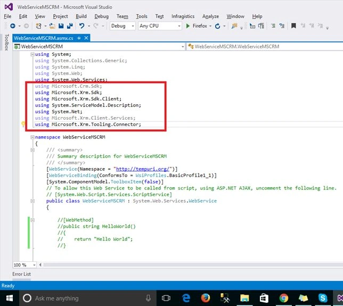Screen dimensions: 343x306
Task: Open the Firefox browser selection dropdown arrow
Action: click(x=210, y=26)
